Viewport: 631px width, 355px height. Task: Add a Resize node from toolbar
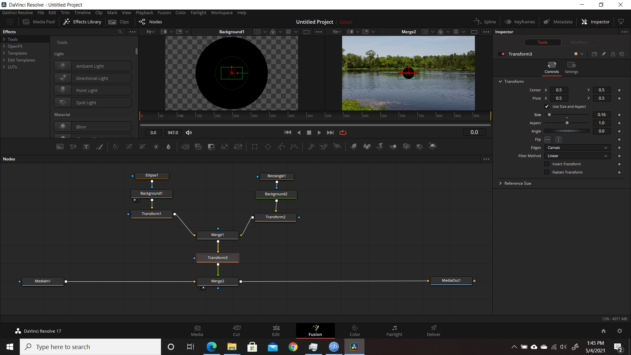point(225,147)
